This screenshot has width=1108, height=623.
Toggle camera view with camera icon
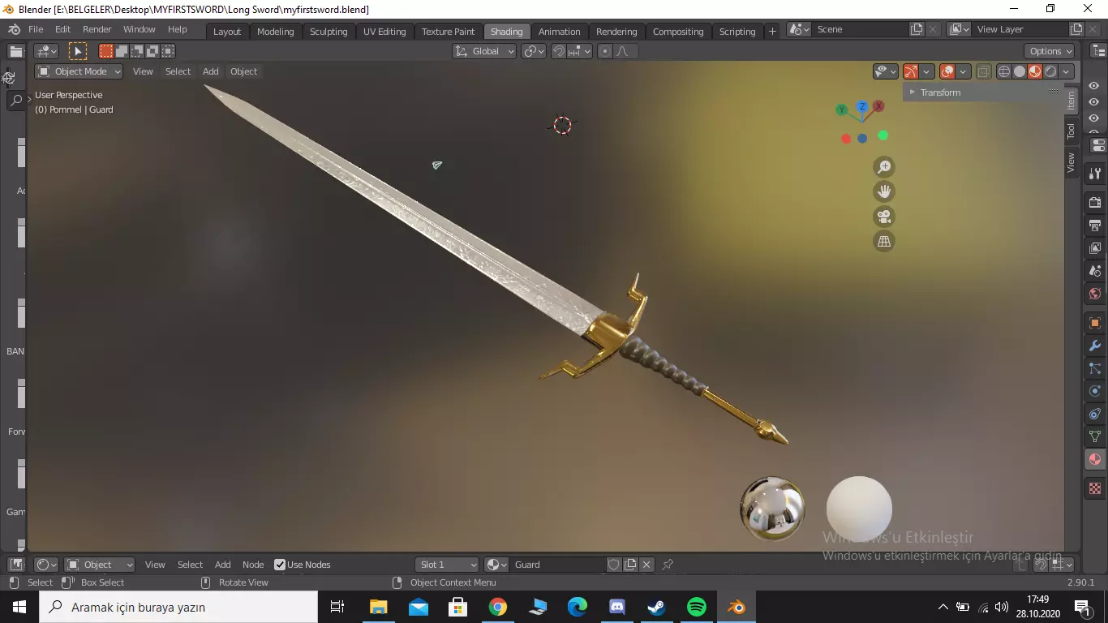pos(884,217)
